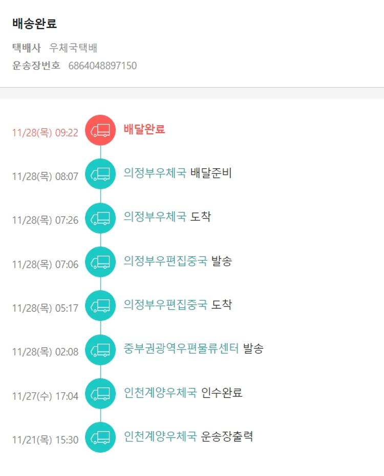The image size is (384, 476).
Task: Click the truck icon beside 의정부우편집중국 도착
Action: pyautogui.click(x=100, y=306)
